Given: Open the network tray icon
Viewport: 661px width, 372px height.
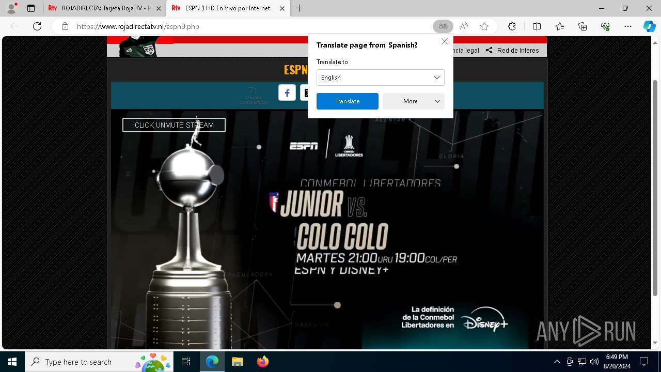Looking at the screenshot, I should click(582, 362).
